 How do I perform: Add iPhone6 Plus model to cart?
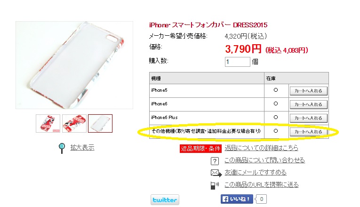tap(308, 118)
